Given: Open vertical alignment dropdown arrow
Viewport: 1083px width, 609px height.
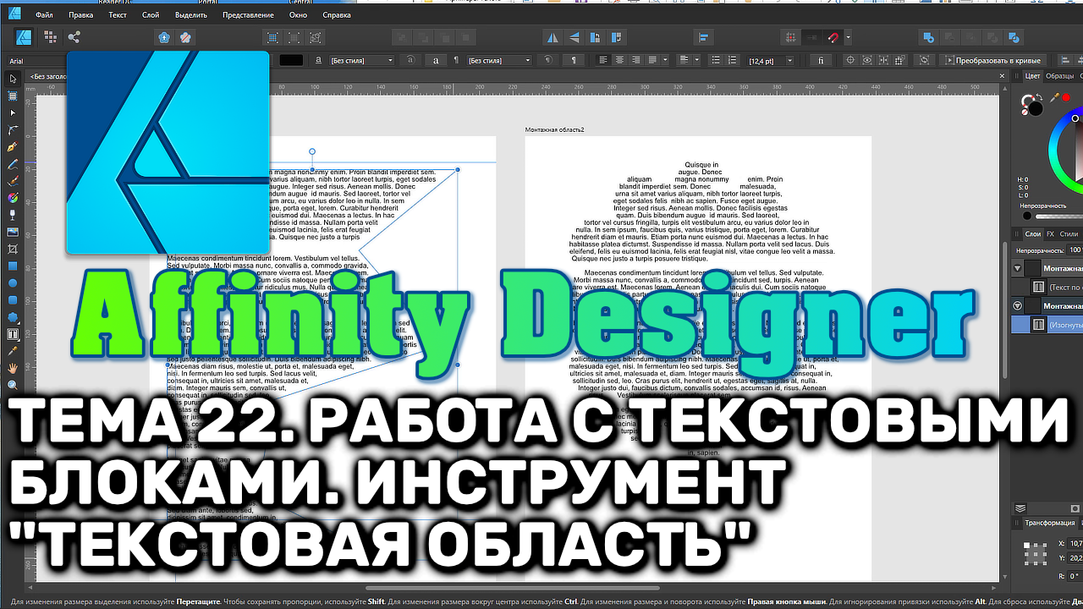Looking at the screenshot, I should tap(696, 60).
